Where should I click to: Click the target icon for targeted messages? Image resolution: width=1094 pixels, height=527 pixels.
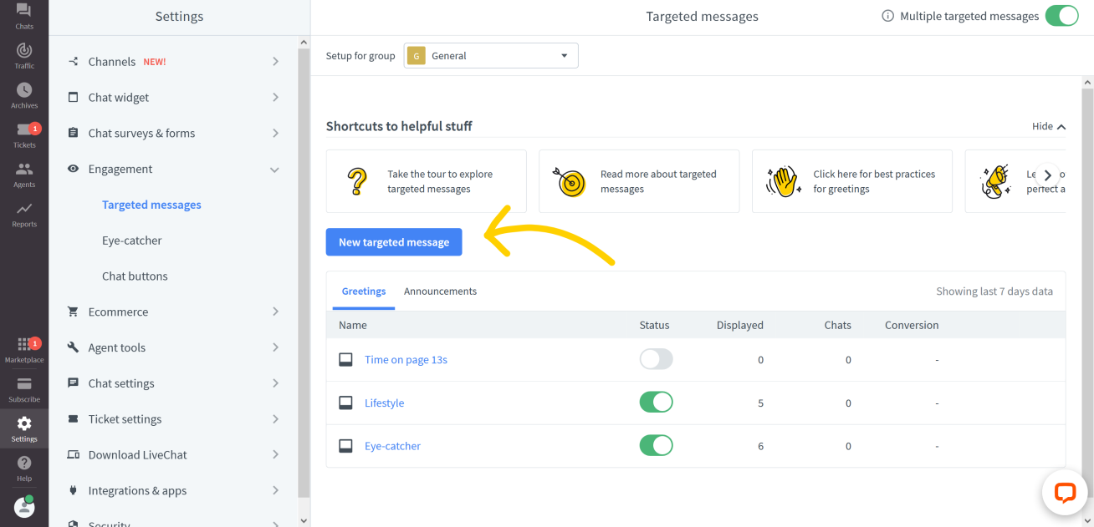[570, 181]
